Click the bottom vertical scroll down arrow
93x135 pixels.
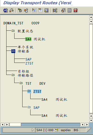click(91, 120)
